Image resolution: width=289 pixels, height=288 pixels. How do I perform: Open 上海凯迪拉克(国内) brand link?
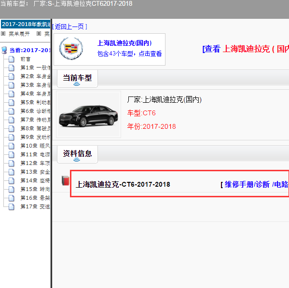pos(124,43)
